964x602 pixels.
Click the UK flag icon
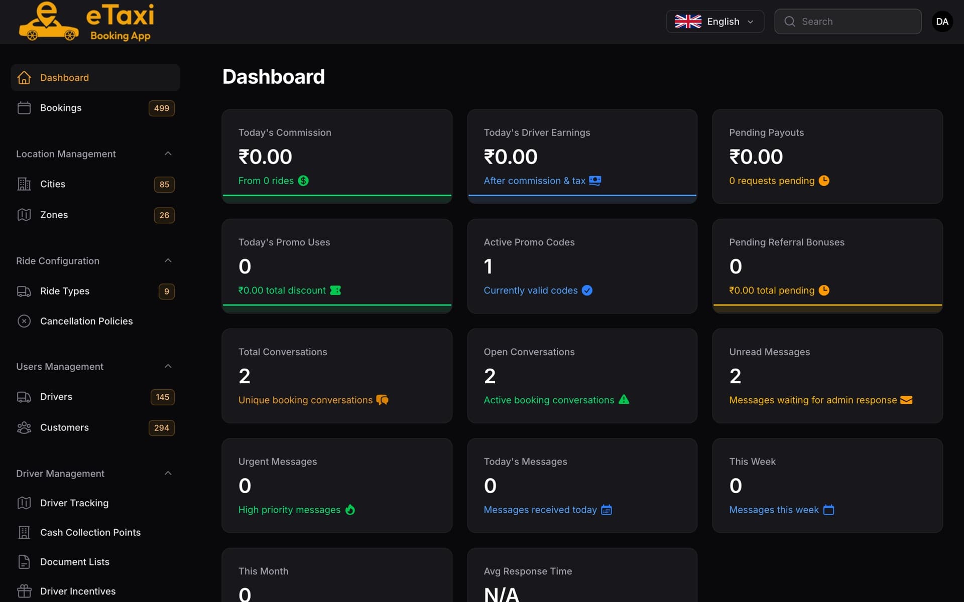(688, 22)
